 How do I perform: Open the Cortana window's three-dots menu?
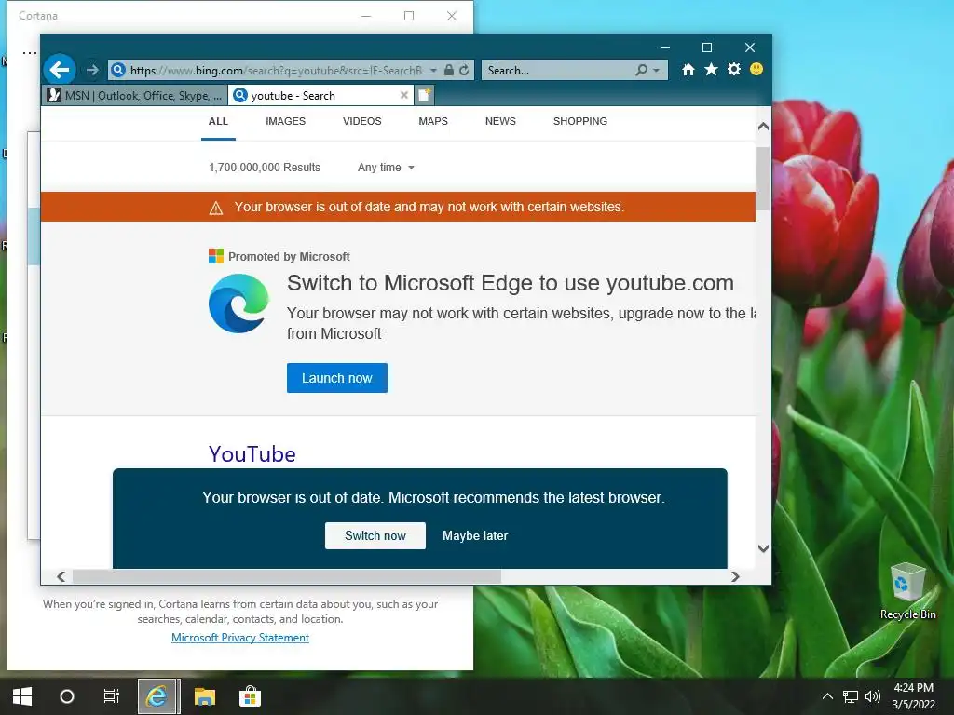click(29, 53)
